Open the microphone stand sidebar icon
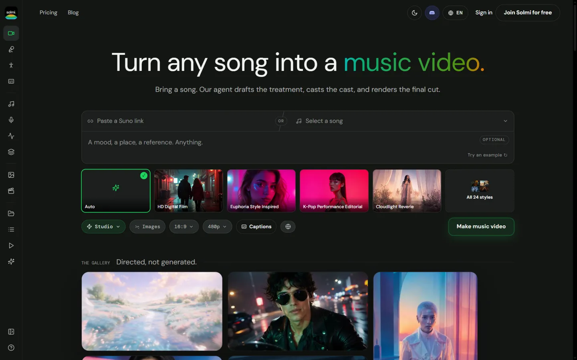577x360 pixels. click(x=11, y=49)
